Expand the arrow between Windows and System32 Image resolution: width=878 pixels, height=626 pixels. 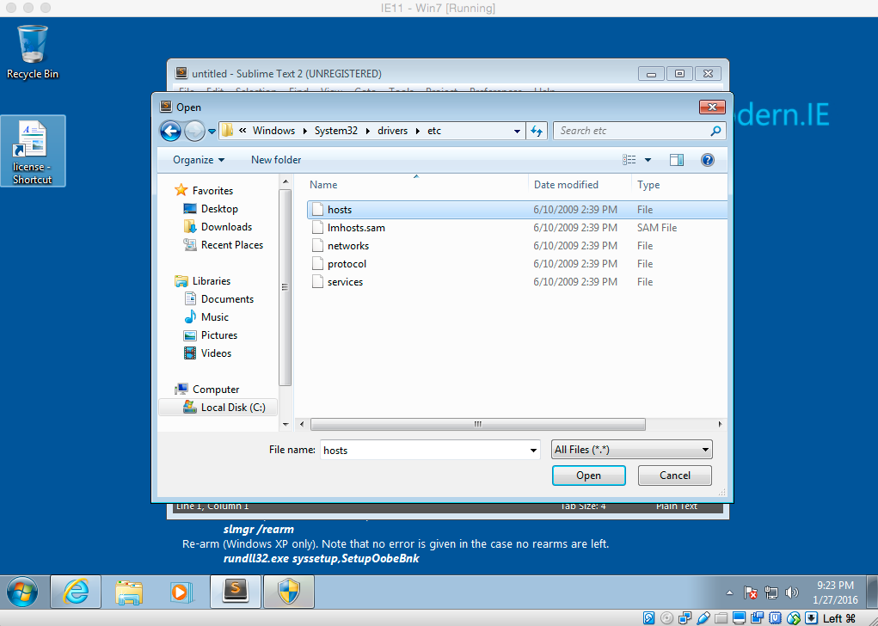tap(305, 131)
